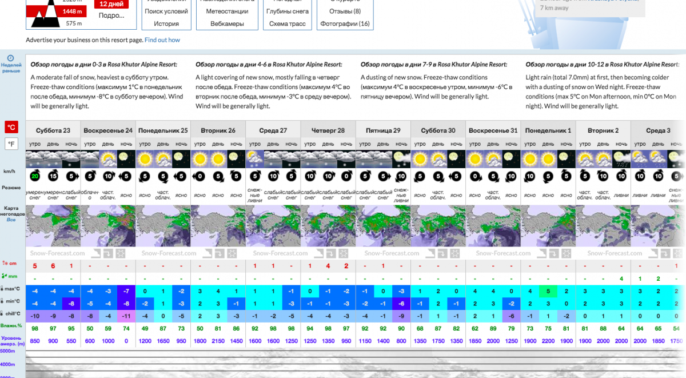
Task: Click Суббота 30 утро sun weather icon
Action: (x=420, y=158)
